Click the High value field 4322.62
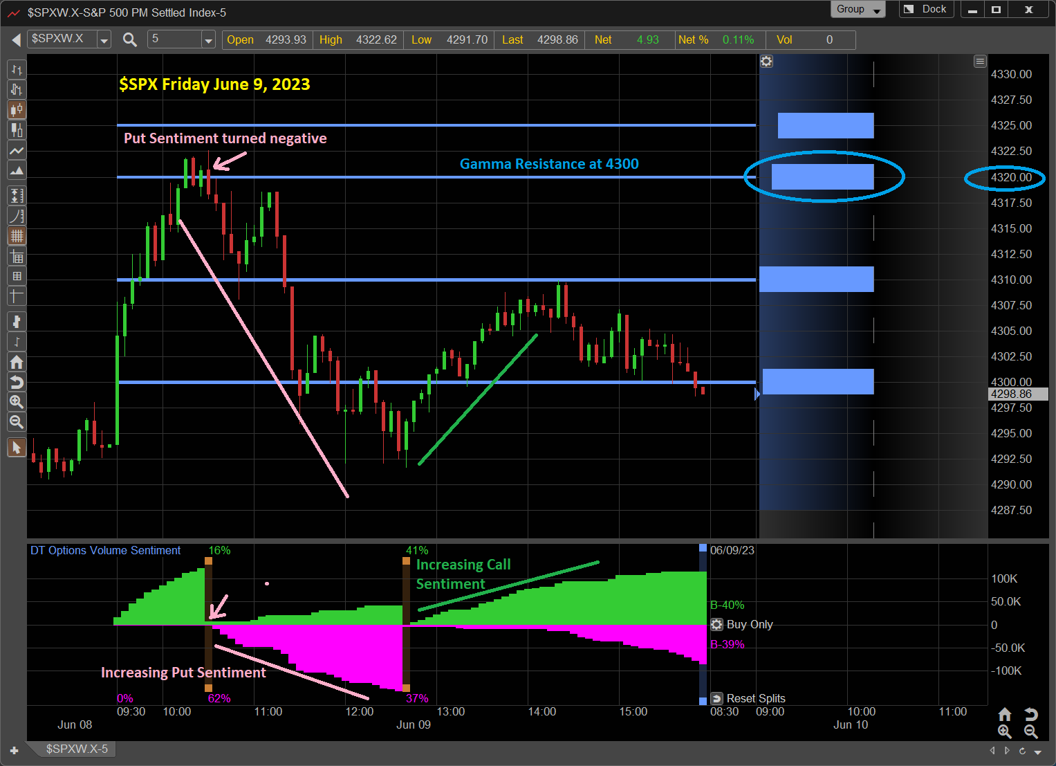The width and height of the screenshot is (1056, 766). click(x=376, y=40)
